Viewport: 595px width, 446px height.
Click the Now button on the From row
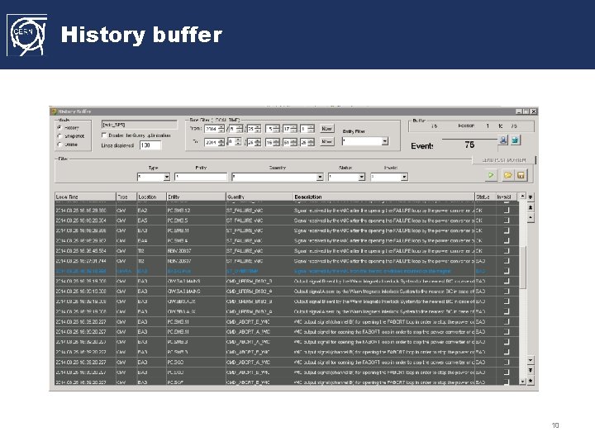[326, 129]
